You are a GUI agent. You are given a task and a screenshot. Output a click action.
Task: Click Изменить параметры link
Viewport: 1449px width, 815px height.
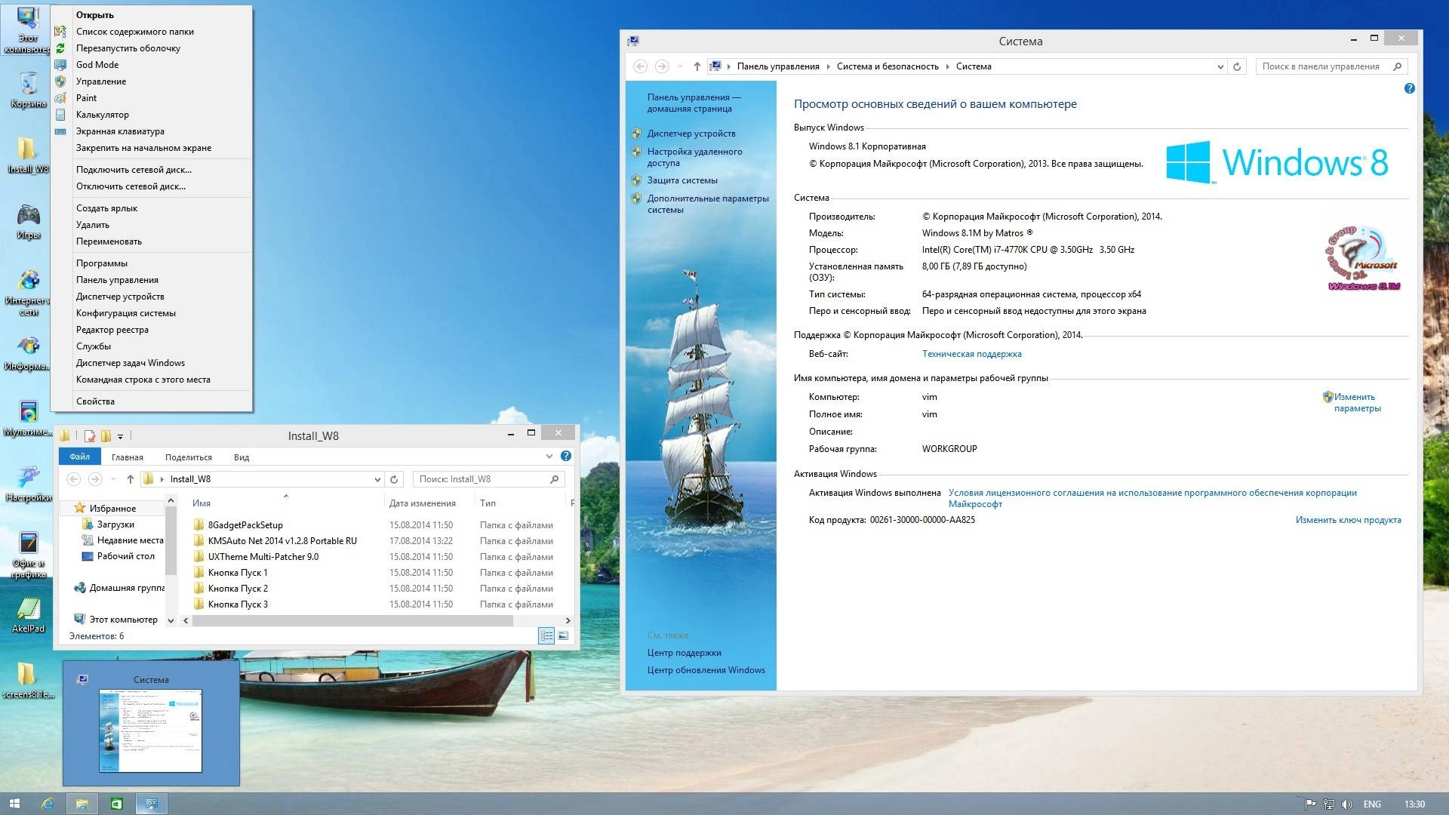click(x=1357, y=402)
